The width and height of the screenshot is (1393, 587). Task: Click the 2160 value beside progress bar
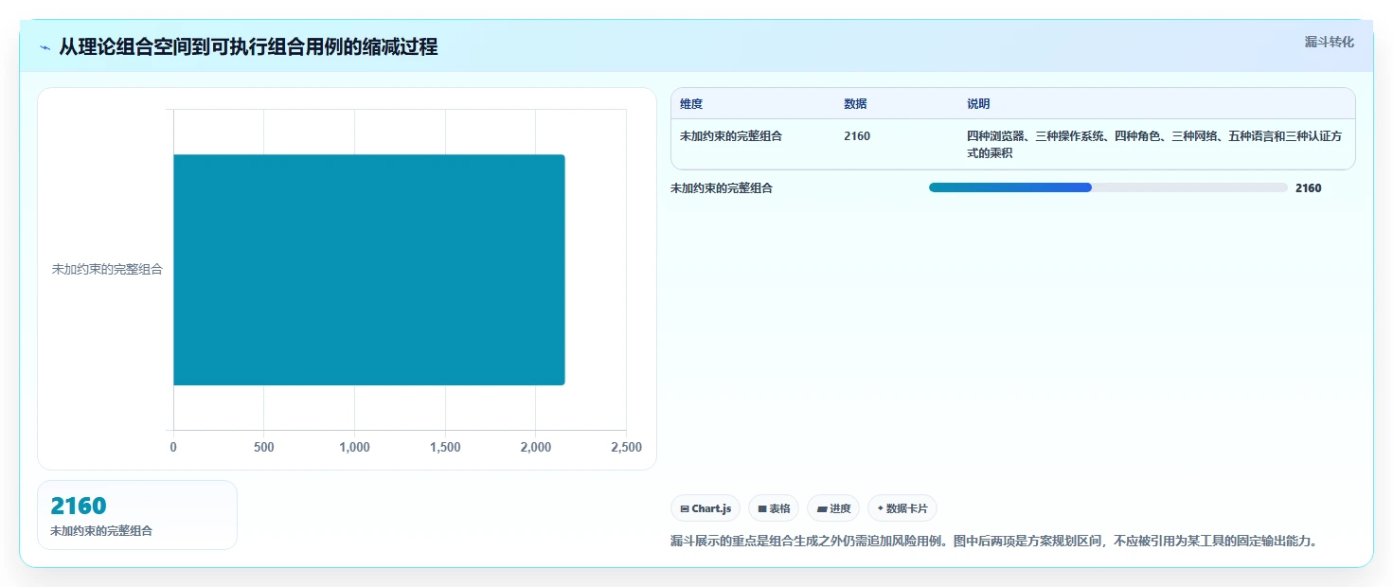(1308, 188)
